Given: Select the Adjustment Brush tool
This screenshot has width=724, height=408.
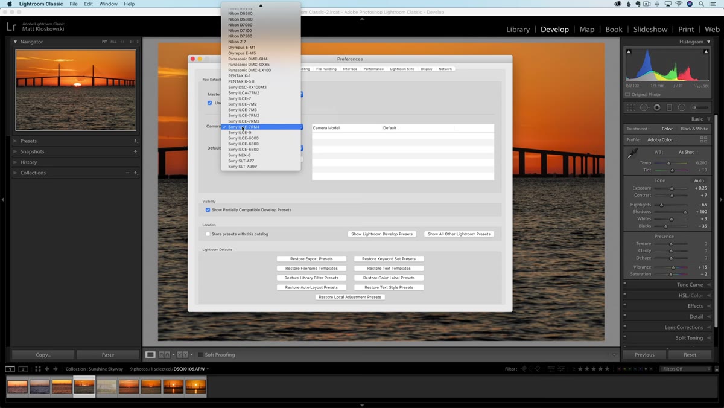Looking at the screenshot, I should pyautogui.click(x=700, y=107).
